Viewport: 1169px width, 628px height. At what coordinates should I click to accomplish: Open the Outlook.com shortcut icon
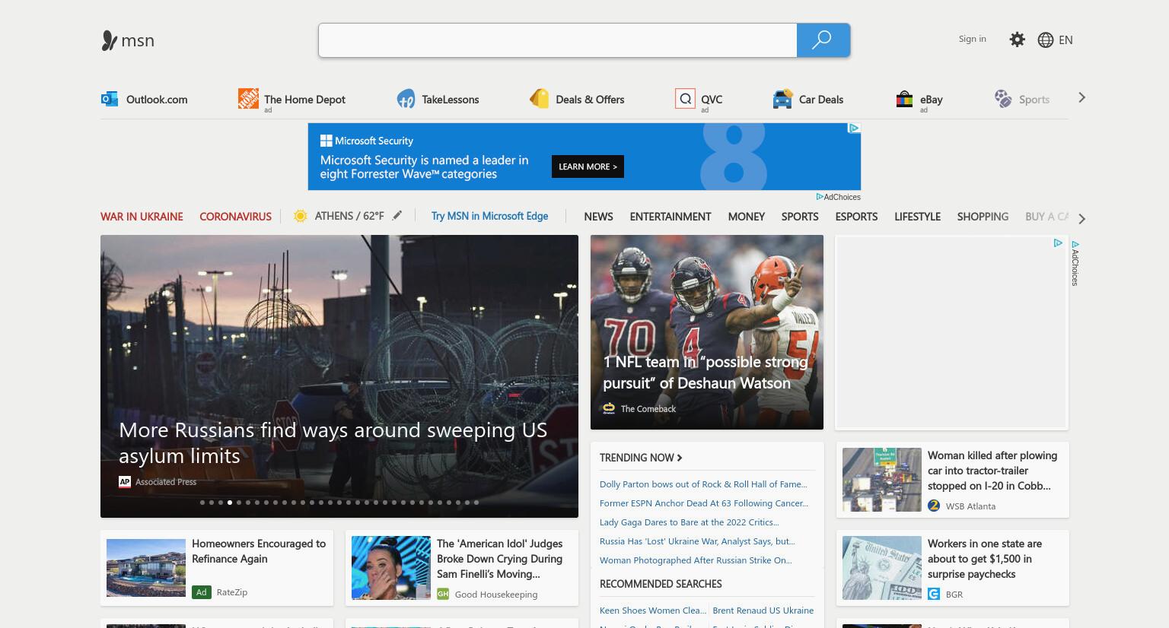coord(110,99)
